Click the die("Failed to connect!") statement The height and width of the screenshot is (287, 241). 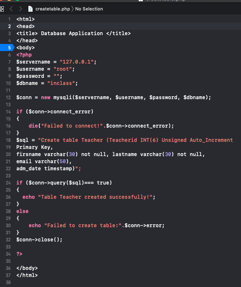pyautogui.click(x=101, y=126)
